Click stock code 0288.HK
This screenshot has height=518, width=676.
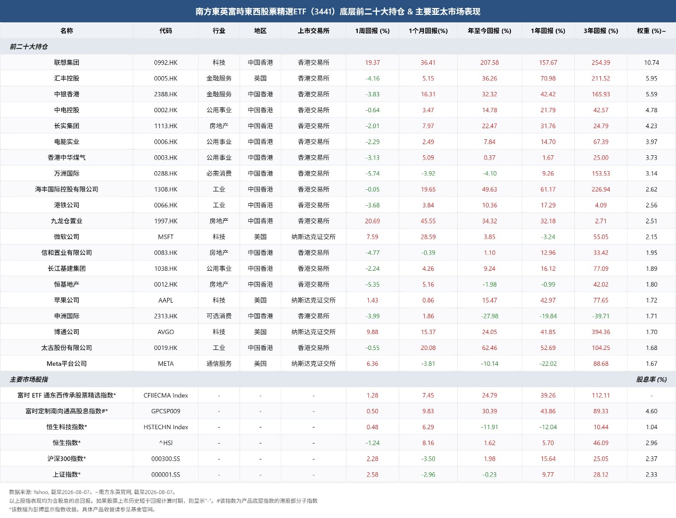(x=166, y=173)
